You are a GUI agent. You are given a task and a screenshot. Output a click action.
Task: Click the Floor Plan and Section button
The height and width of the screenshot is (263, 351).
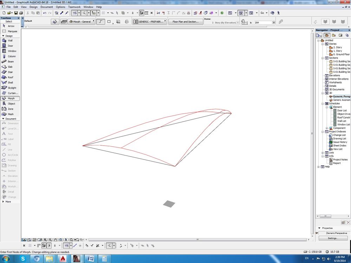pyautogui.click(x=186, y=22)
